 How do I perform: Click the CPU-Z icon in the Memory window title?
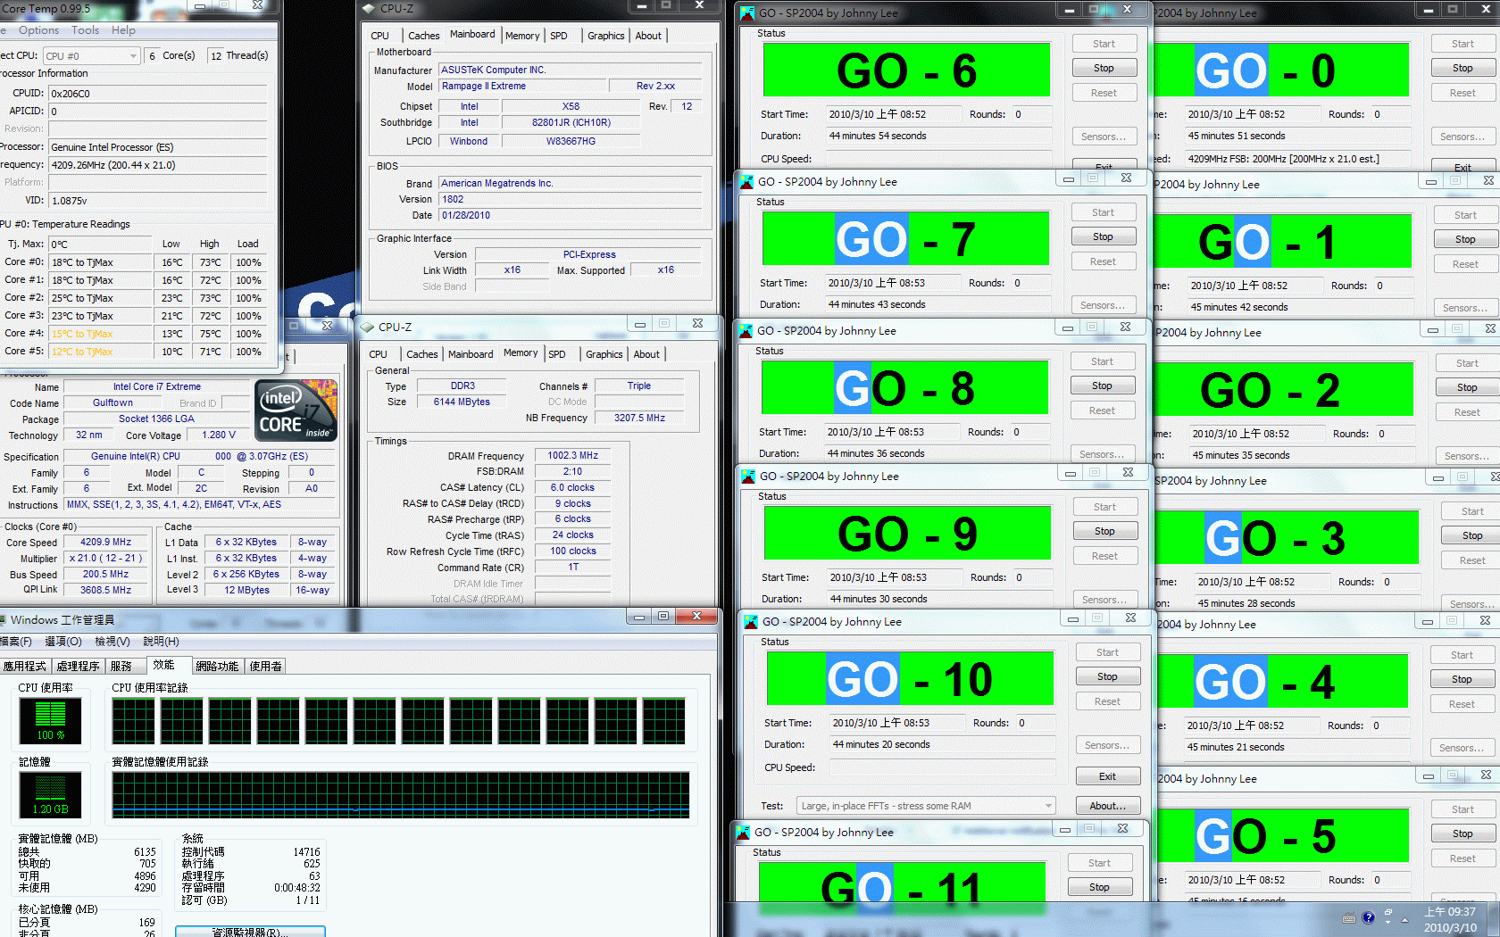366,328
